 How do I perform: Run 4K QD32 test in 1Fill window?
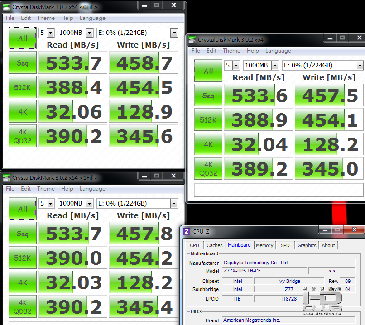pyautogui.click(x=23, y=306)
